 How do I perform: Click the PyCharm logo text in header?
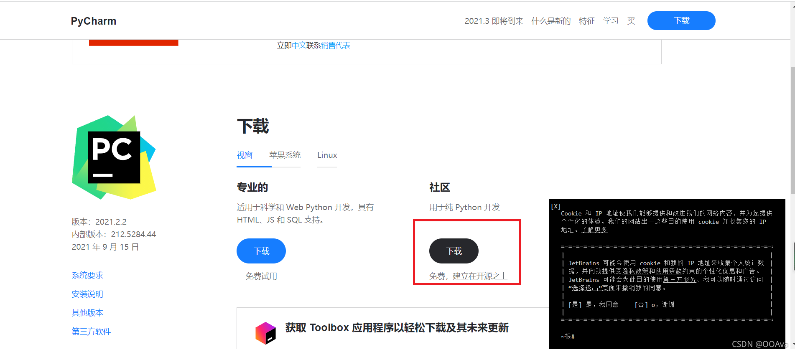tap(94, 21)
